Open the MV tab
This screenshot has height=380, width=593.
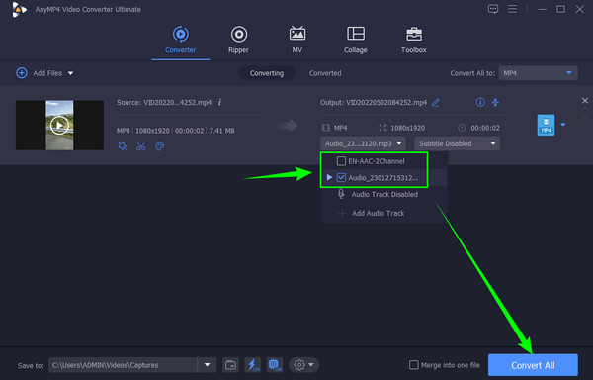[296, 40]
